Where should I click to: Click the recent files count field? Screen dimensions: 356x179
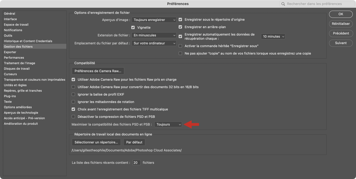tap(136, 163)
